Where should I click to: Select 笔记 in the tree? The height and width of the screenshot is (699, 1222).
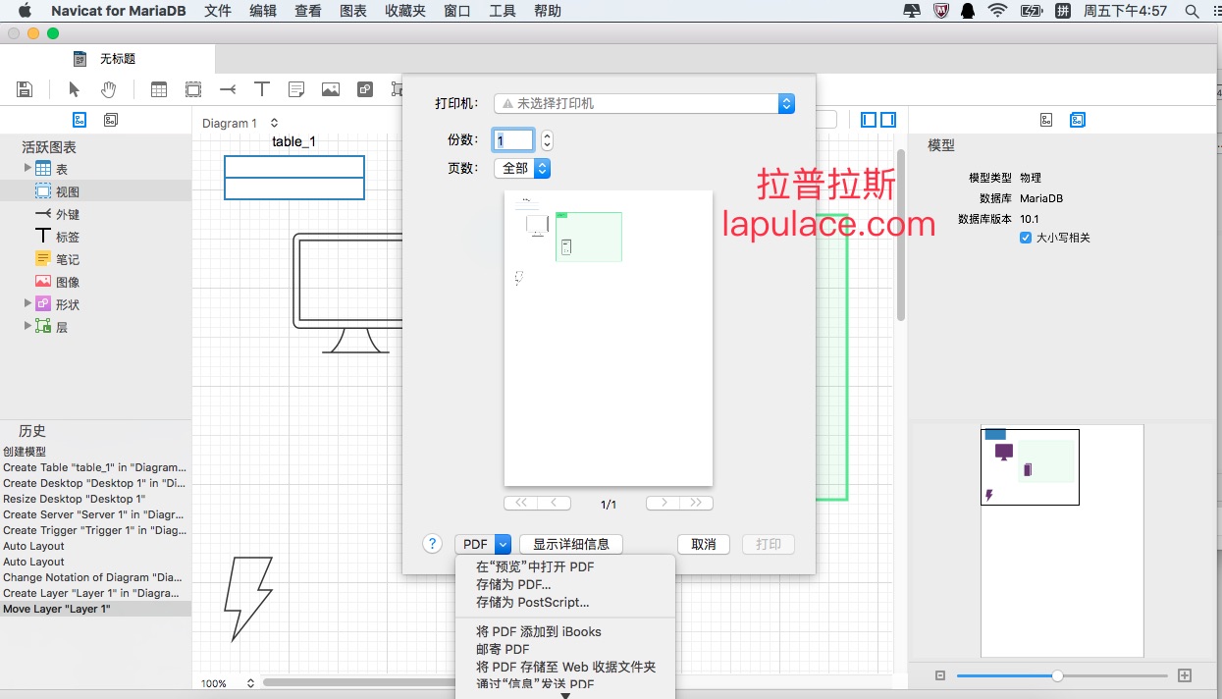point(67,259)
